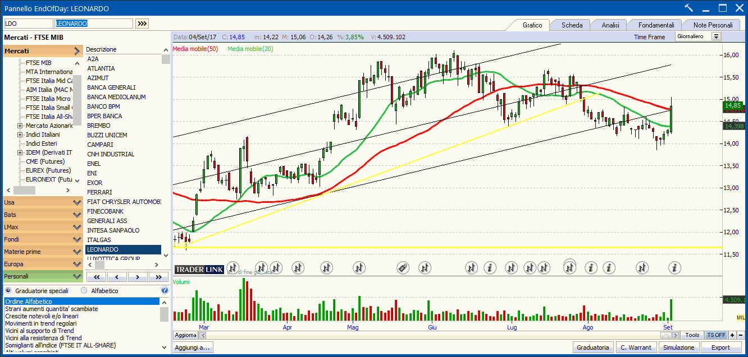Click the Media mobile(20) legend label
The image size is (748, 357).
250,49
